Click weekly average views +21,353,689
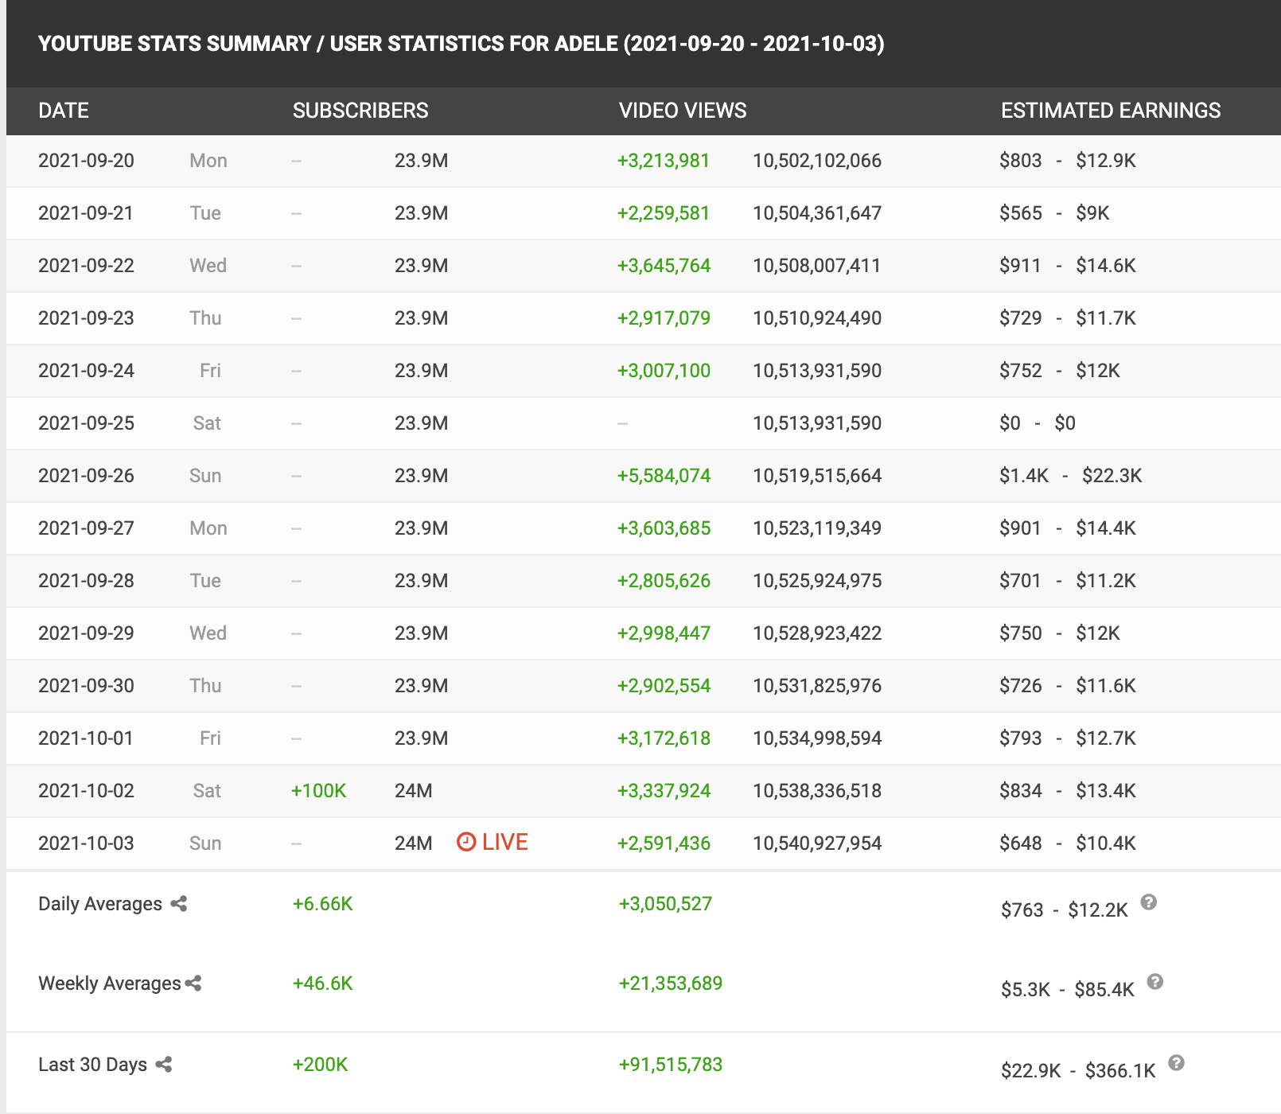Viewport: 1281px width, 1114px height. [671, 984]
